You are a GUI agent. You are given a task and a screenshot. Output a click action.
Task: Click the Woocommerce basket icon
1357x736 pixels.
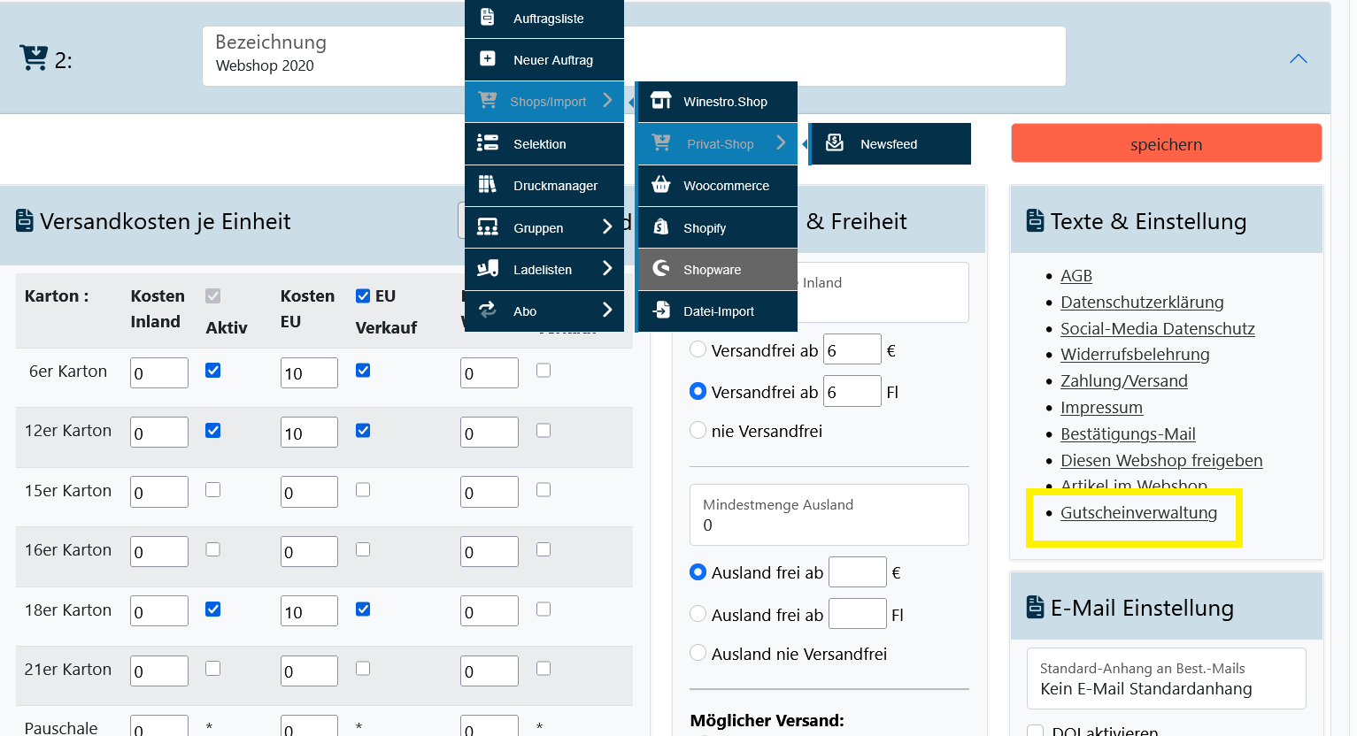(660, 185)
